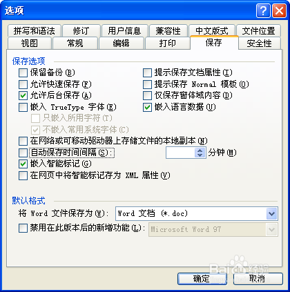Enable the 保留备份 checkbox
Image resolution: width=290 pixels, height=292 pixels.
[23, 72]
